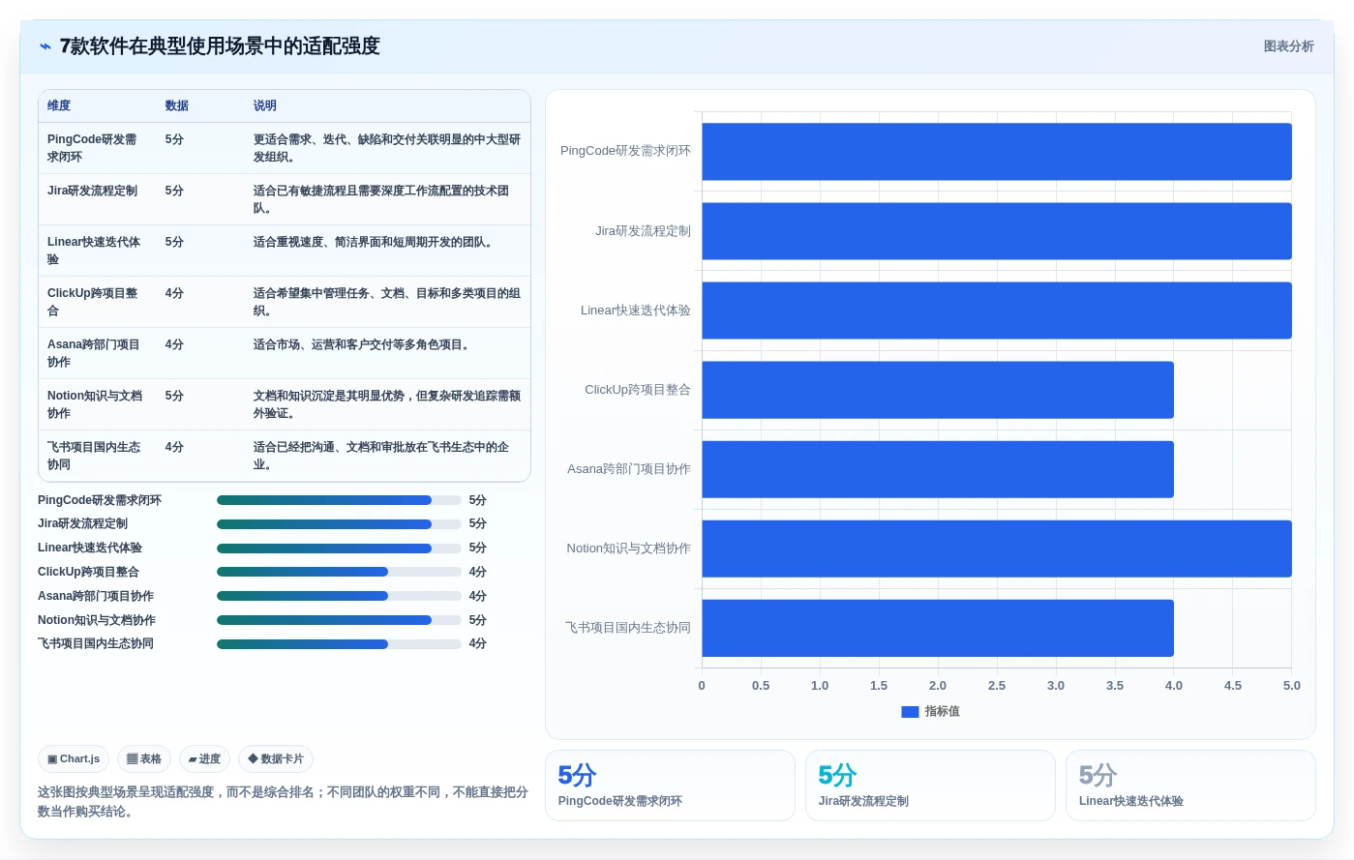Select the Jira研发流程定制 table row name
1354x860 pixels.
(x=93, y=191)
